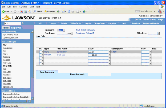This screenshot has height=108, width=166.
Task: Click the sidebar scroll up arrow
Action: 32,31
